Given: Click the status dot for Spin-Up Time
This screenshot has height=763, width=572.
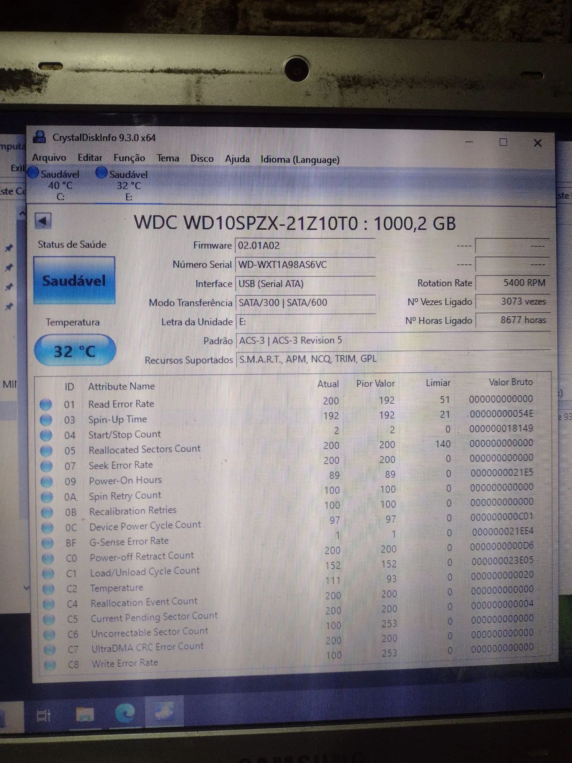Looking at the screenshot, I should (x=46, y=420).
